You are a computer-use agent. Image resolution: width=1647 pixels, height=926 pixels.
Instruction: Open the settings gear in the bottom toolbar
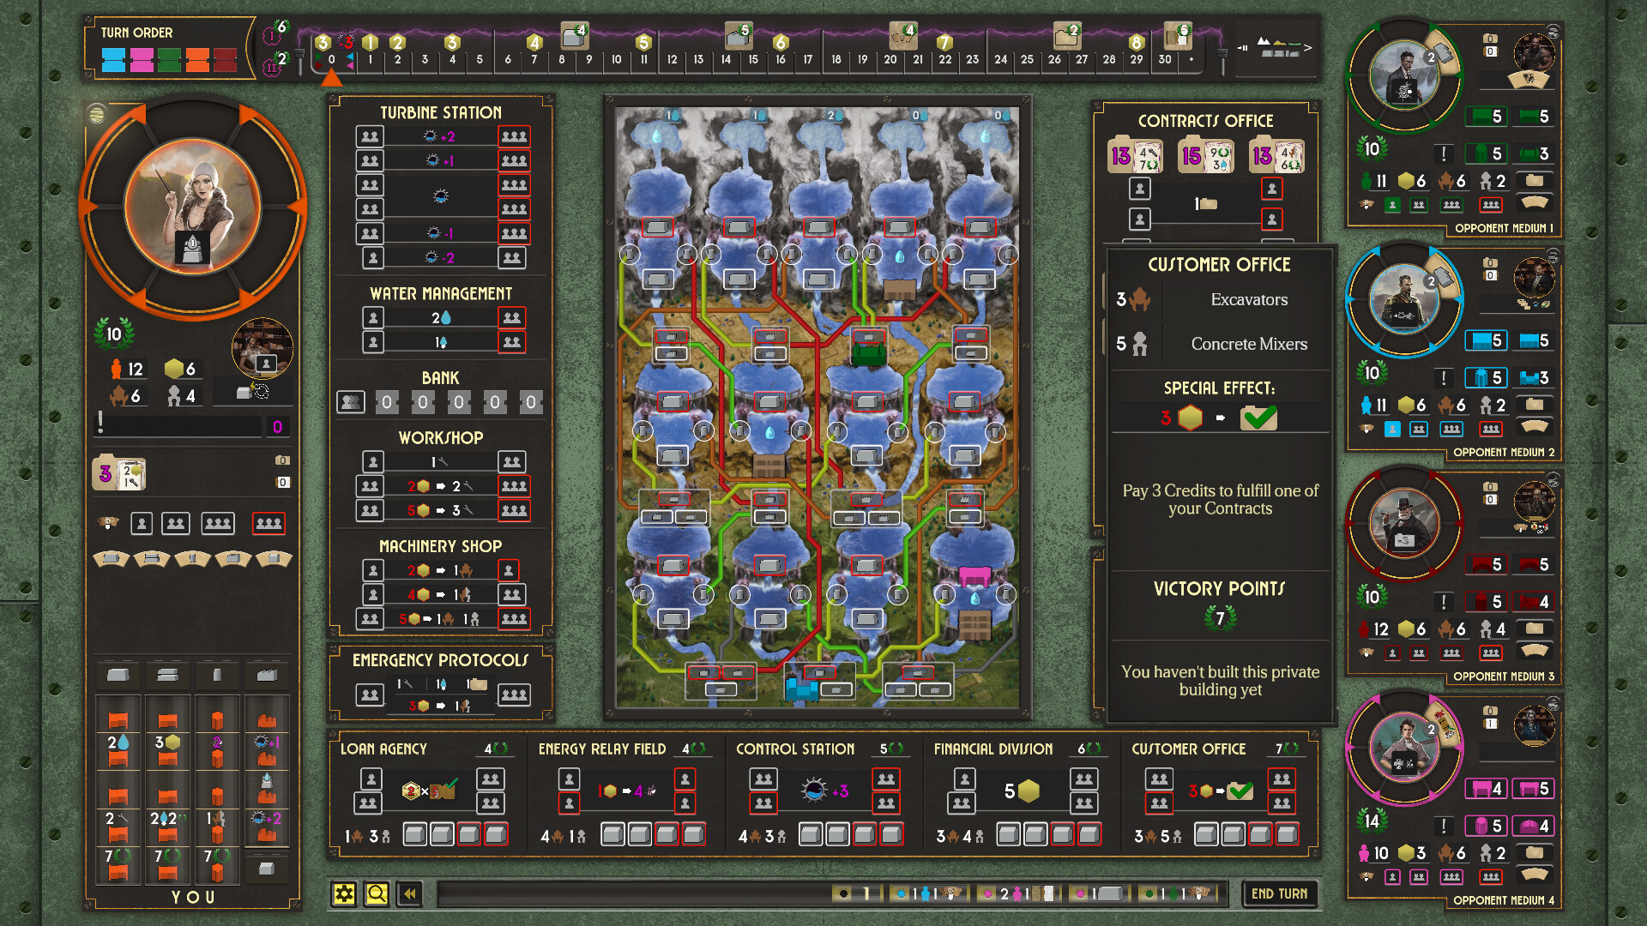pyautogui.click(x=344, y=893)
